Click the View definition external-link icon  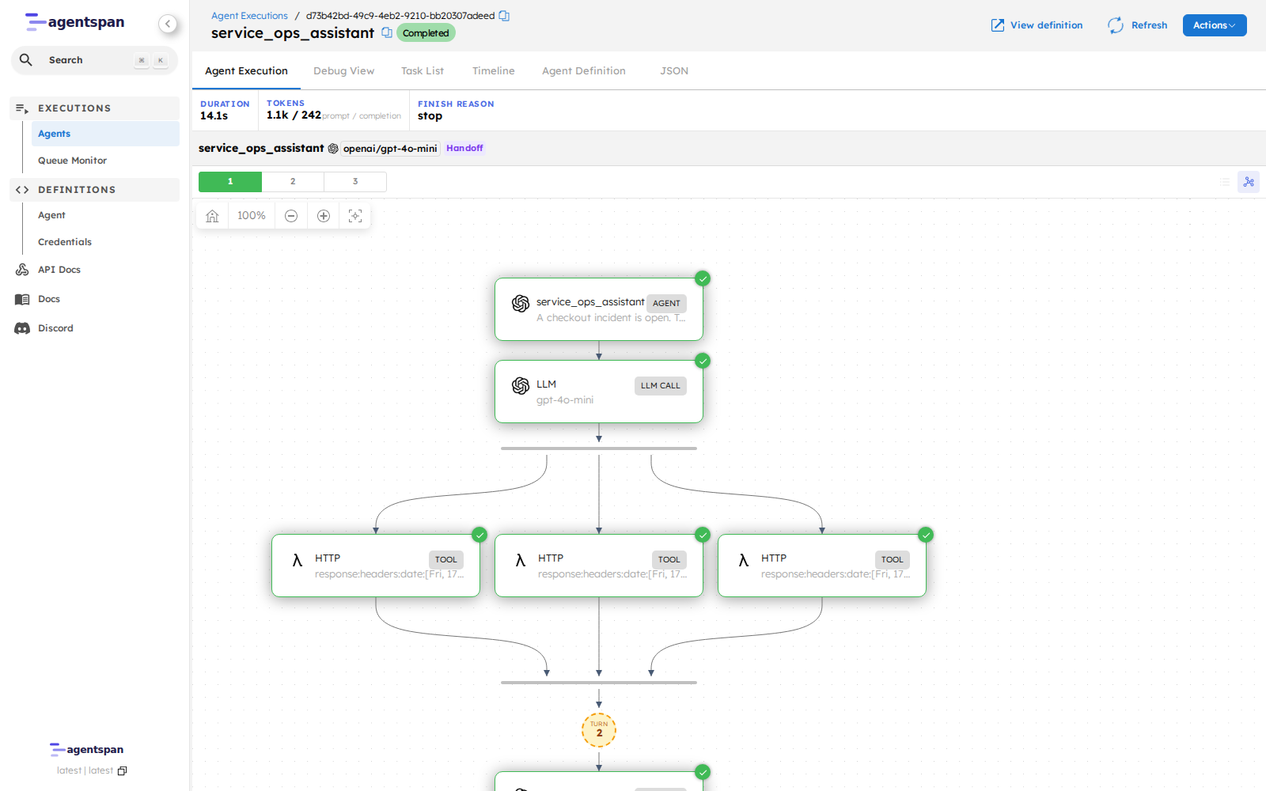(998, 25)
